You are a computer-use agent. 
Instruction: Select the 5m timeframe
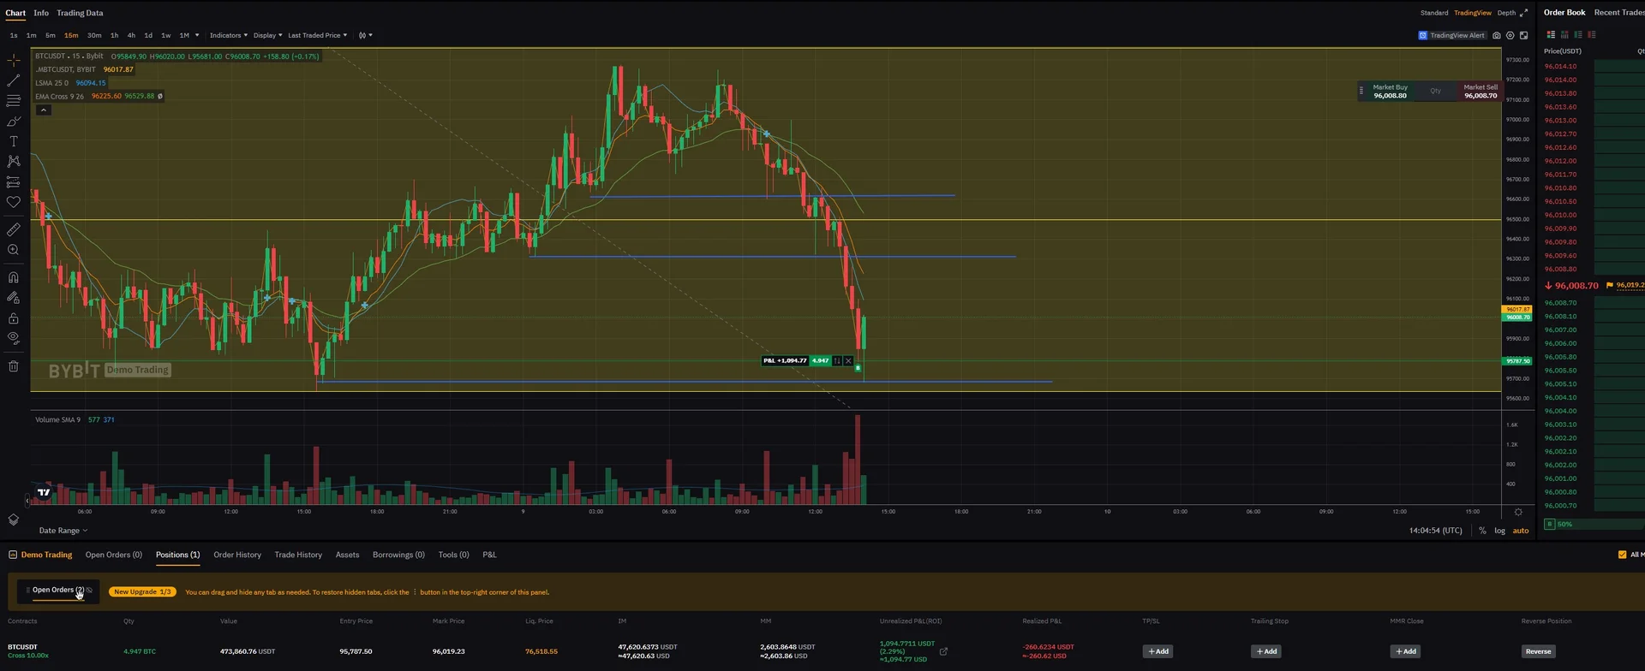point(51,35)
